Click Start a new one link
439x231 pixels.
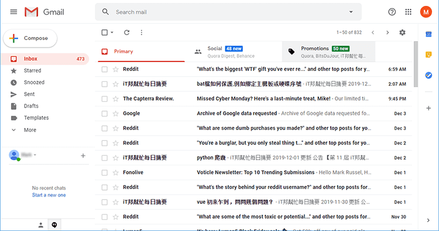pos(49,195)
